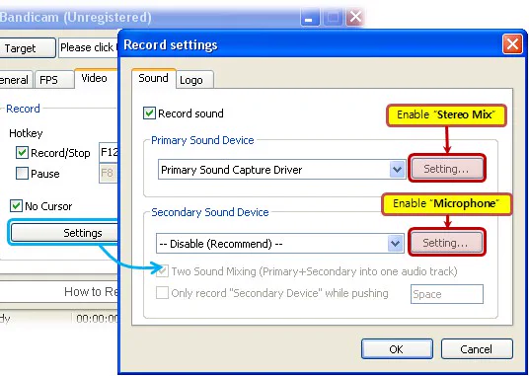Confirm Record settings with OK
The width and height of the screenshot is (529, 376).
click(397, 349)
